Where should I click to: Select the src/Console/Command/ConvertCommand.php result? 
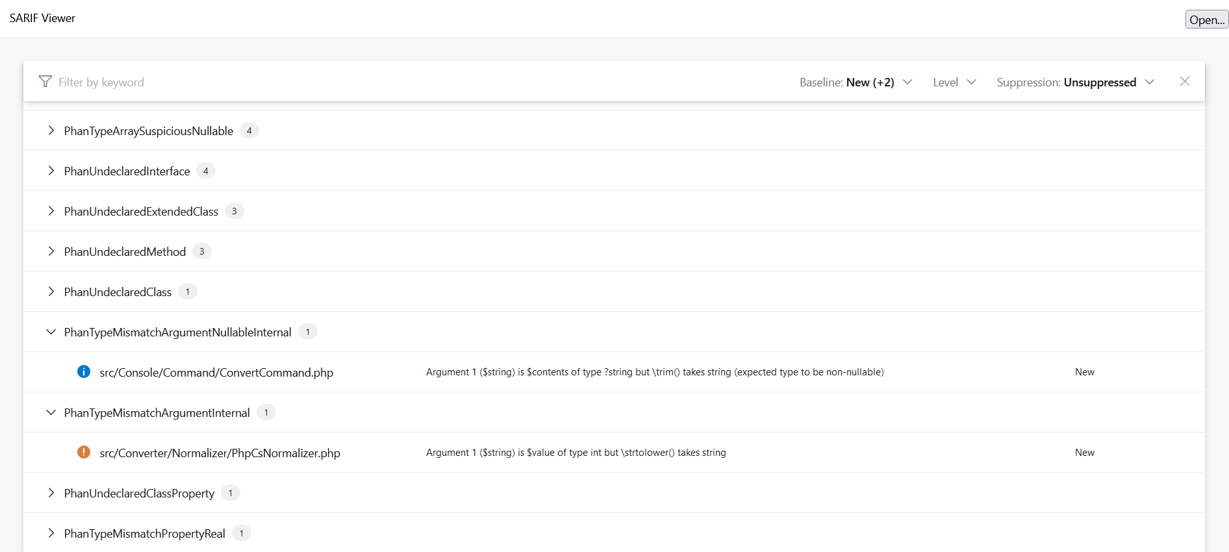click(216, 372)
